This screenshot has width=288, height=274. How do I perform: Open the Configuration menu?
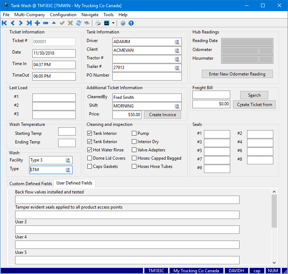(63, 15)
